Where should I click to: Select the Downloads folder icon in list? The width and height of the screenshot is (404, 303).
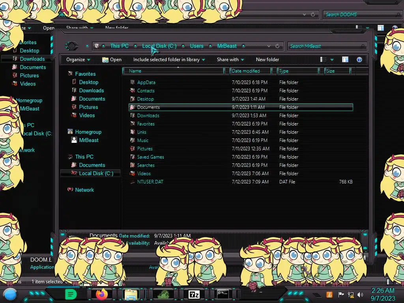pos(133,116)
